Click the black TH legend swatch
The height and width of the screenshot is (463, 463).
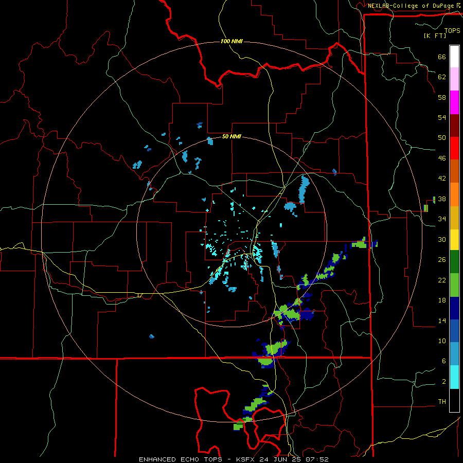point(454,400)
